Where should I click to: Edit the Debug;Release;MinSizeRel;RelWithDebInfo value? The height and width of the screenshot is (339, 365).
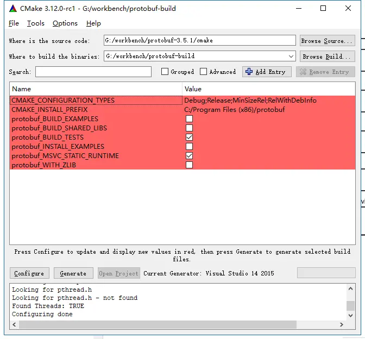[269, 101]
